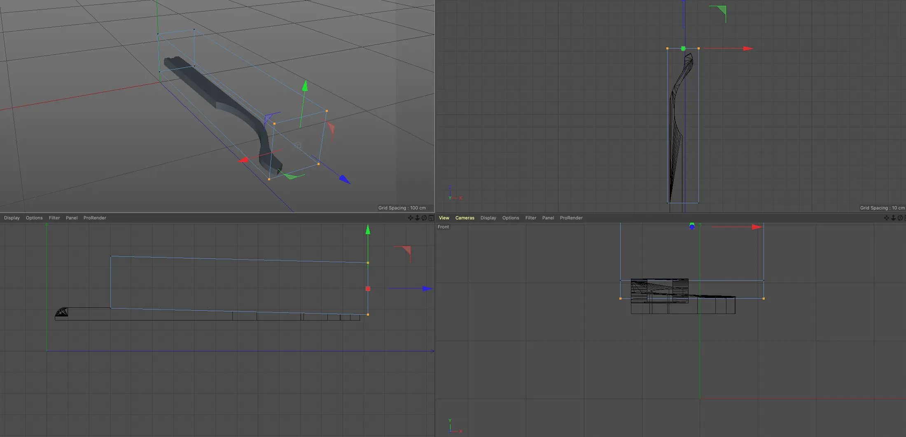The image size is (906, 437).
Task: Open the Panel menu in the bottom-left viewport
Action: coord(72,218)
